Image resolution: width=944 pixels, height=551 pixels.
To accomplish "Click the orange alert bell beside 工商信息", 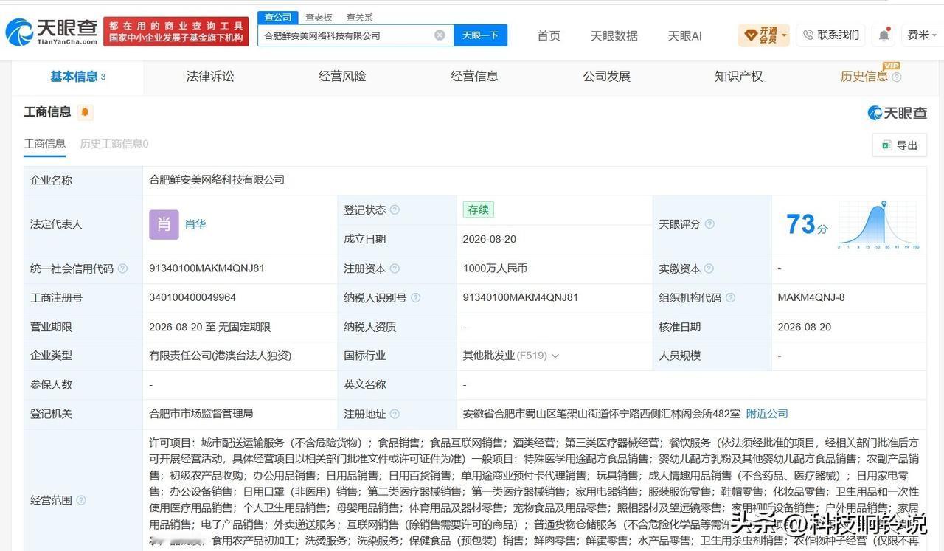I will 85,112.
